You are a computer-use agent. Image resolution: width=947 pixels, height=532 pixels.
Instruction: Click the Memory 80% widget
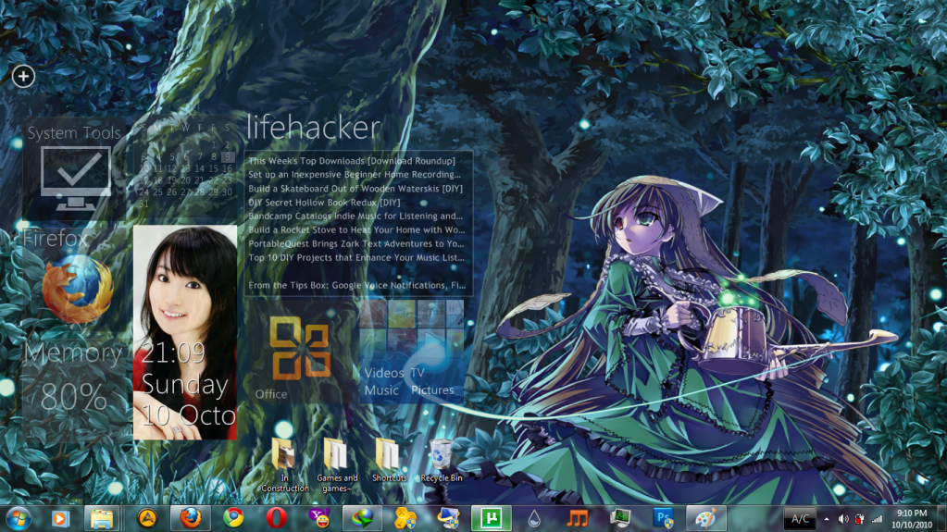coord(73,379)
